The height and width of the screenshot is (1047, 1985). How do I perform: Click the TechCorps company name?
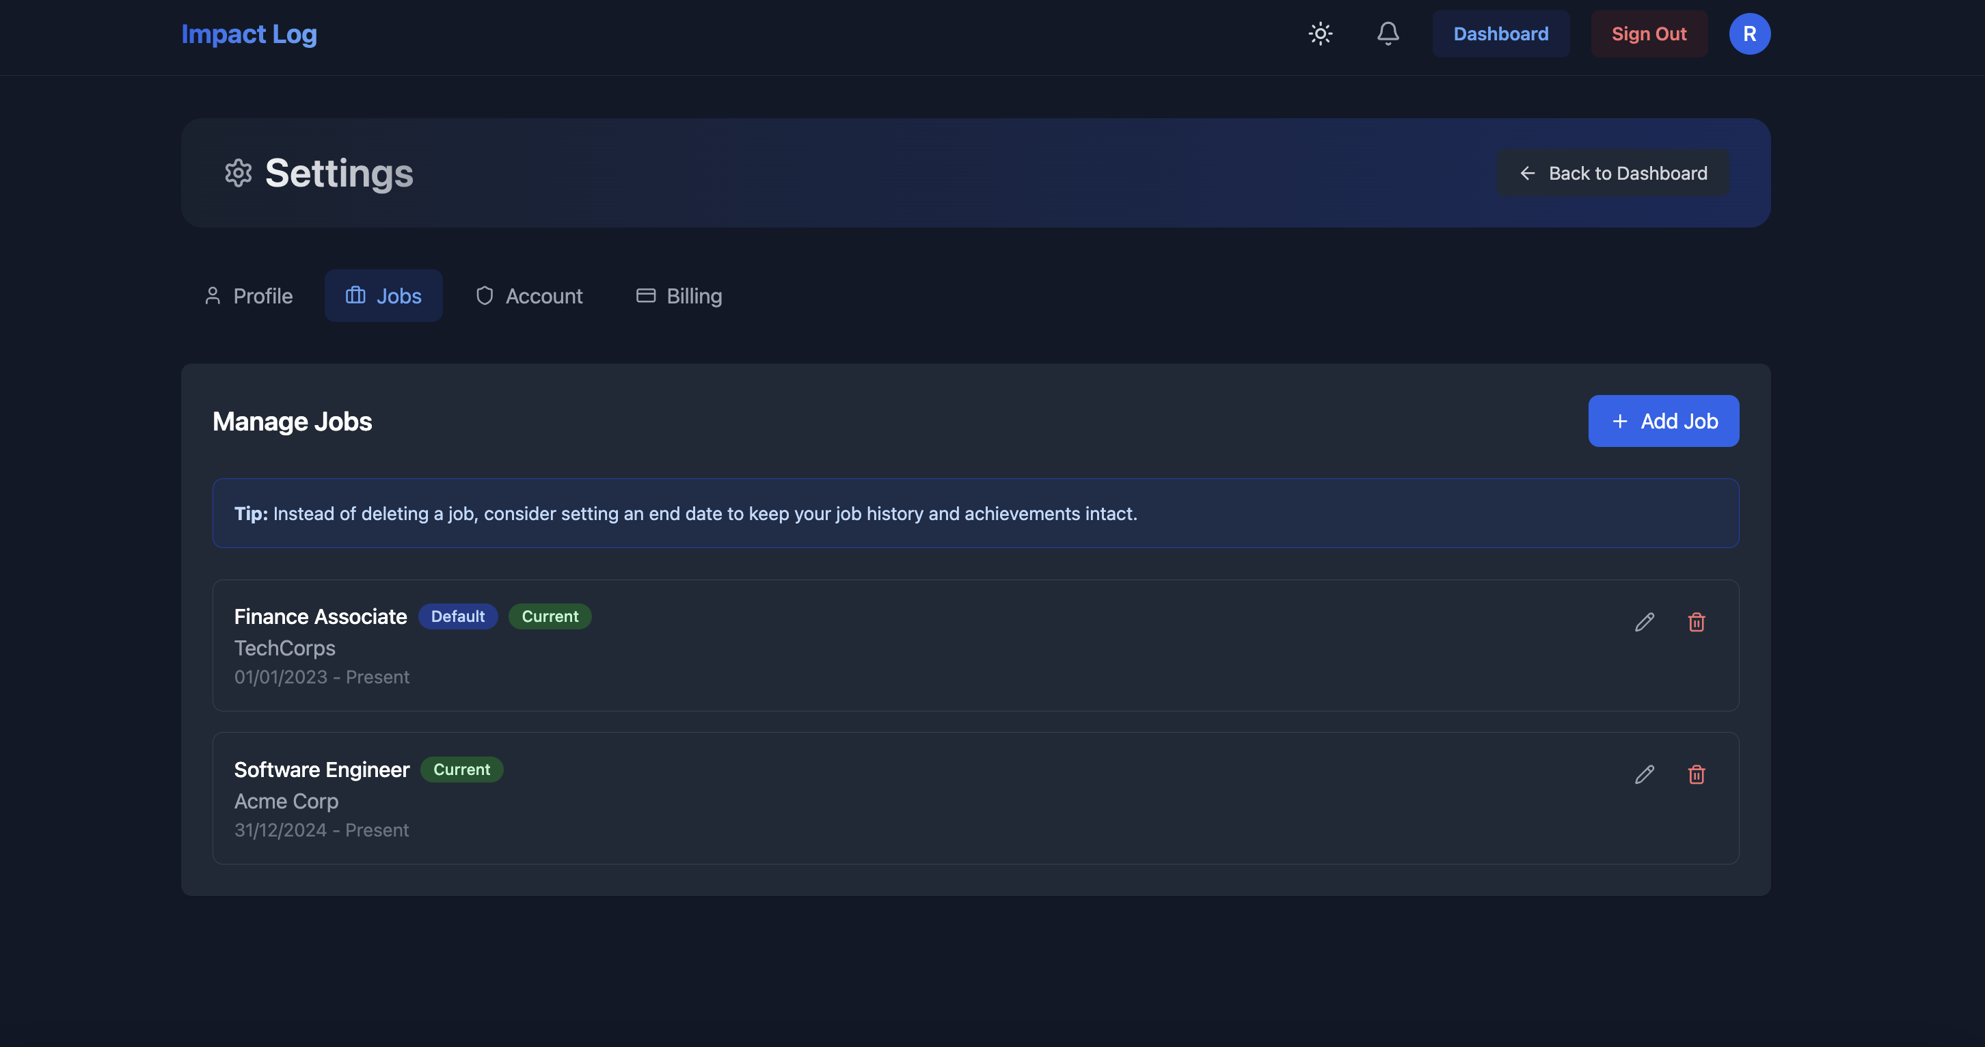284,648
